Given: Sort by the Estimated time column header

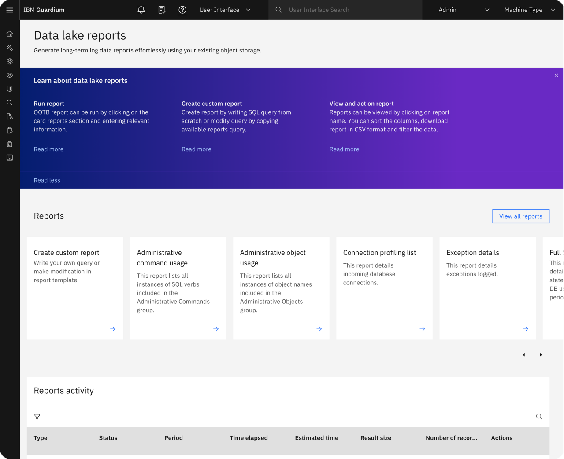Looking at the screenshot, I should point(317,438).
